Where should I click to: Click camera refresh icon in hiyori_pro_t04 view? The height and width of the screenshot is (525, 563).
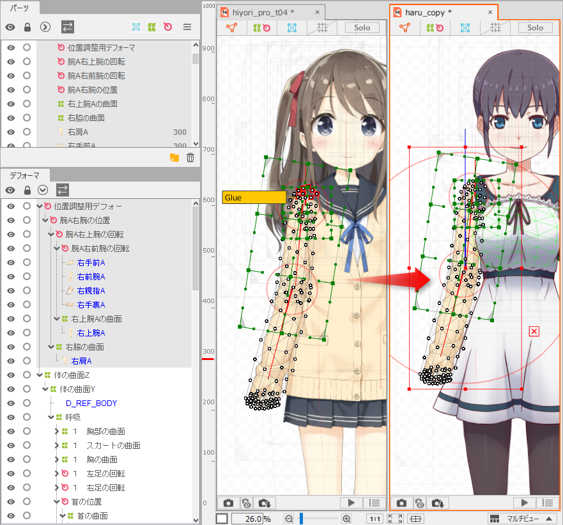tap(246, 503)
